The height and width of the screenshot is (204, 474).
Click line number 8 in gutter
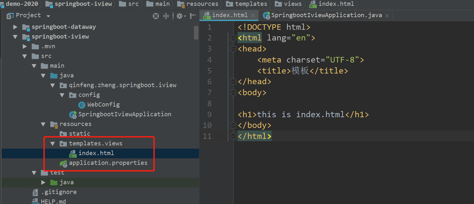[x=209, y=104]
